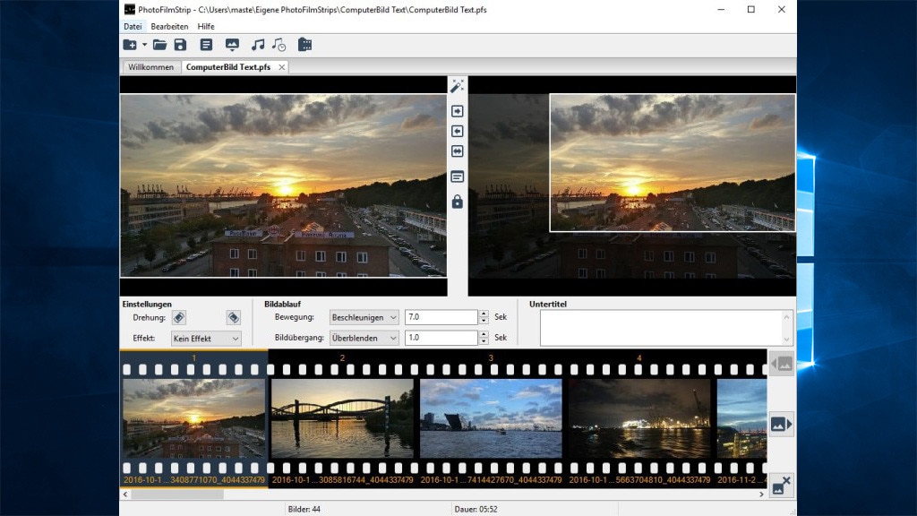Rotate image left in Drehung
Image resolution: width=917 pixels, height=516 pixels.
pos(179,318)
